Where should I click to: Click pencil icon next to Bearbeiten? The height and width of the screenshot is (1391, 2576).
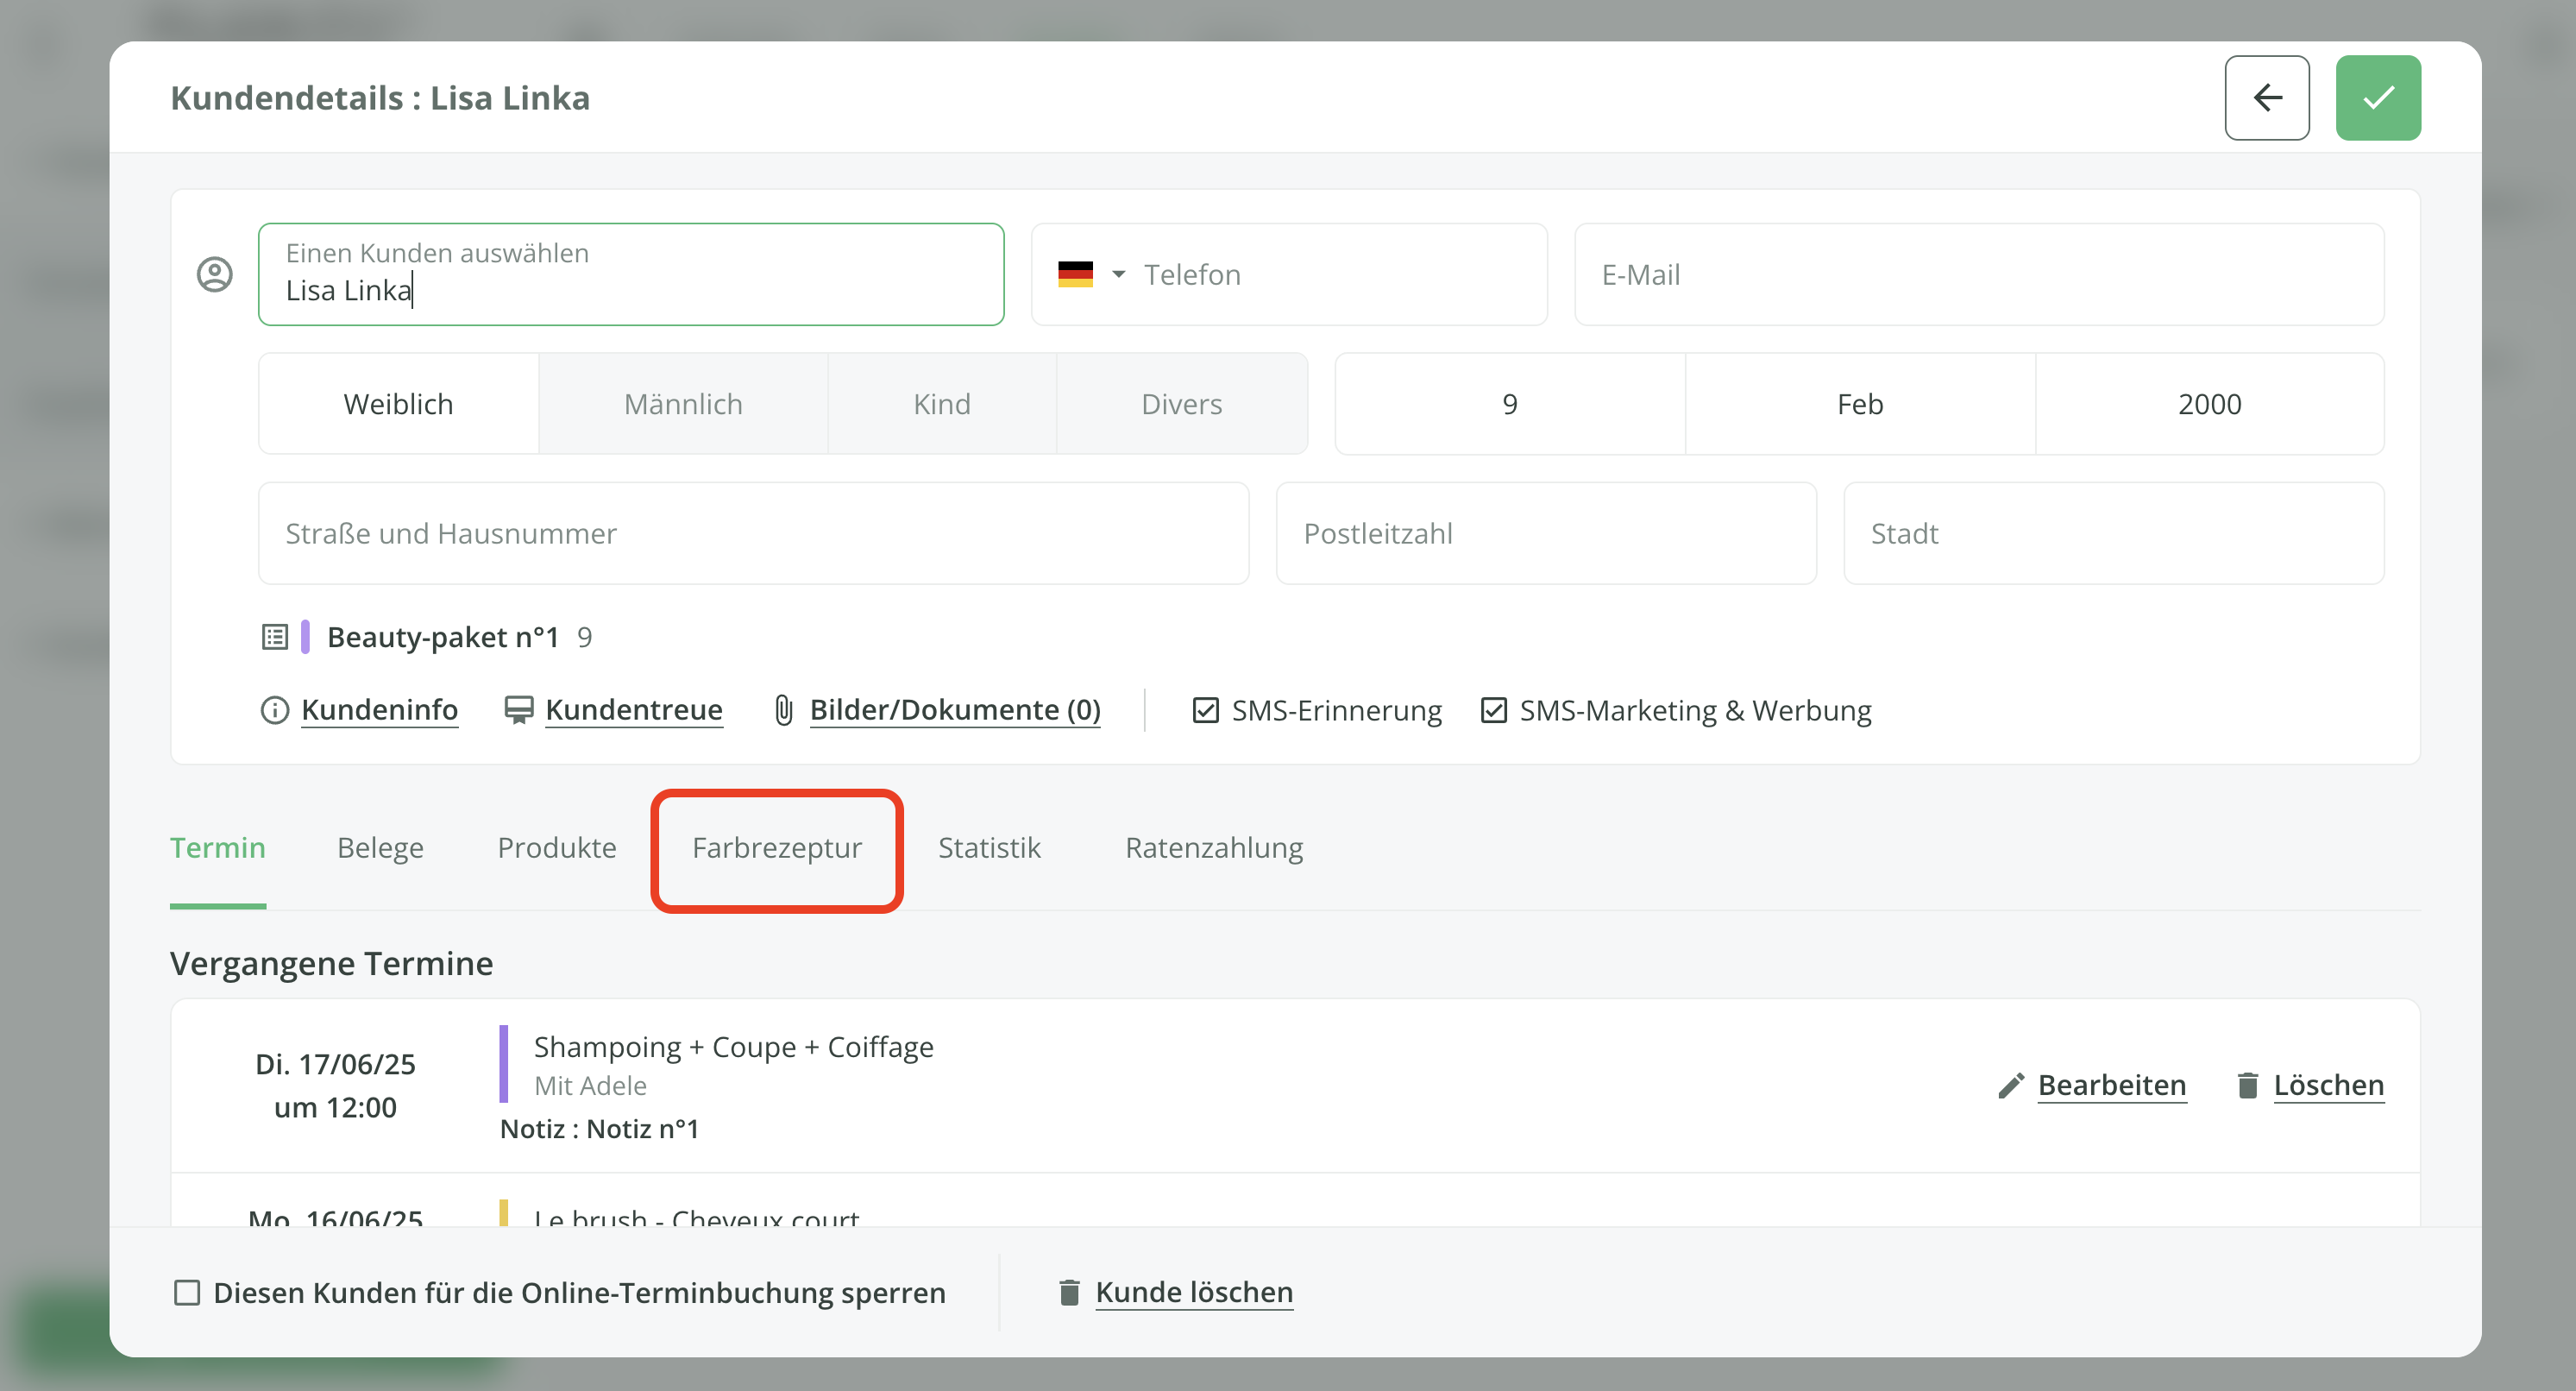click(2011, 1085)
